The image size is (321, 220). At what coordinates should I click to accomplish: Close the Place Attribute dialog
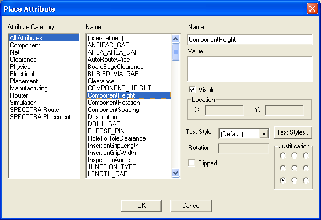312,9
